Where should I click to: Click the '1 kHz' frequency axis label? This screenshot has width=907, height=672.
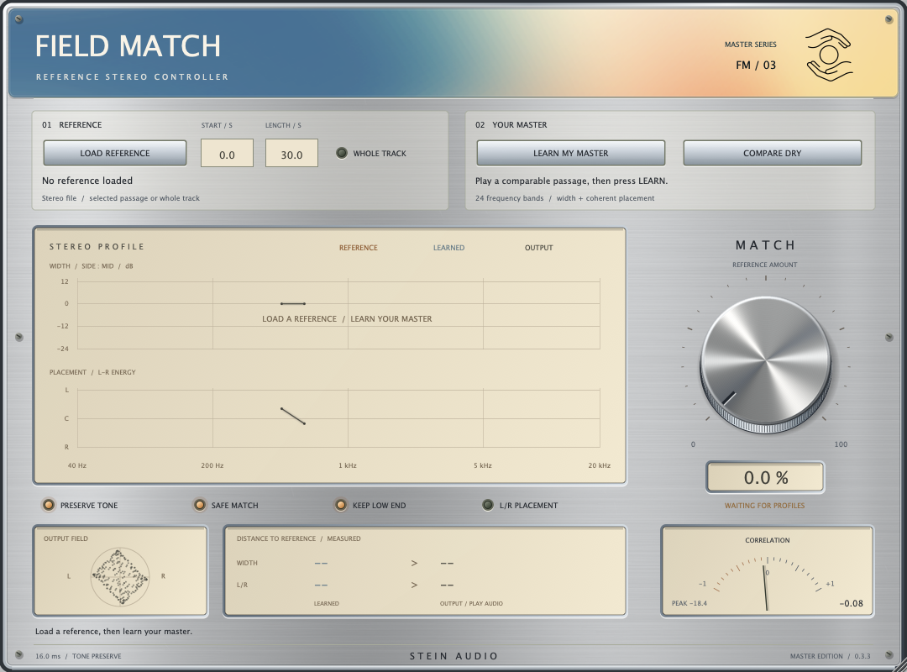tap(348, 465)
